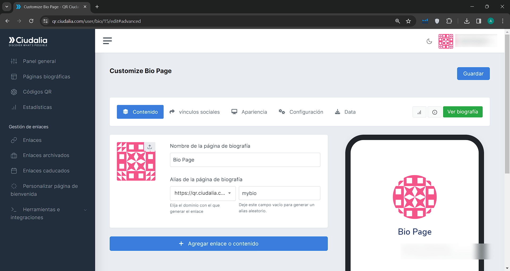Toggle dark mode moon icon

(429, 41)
